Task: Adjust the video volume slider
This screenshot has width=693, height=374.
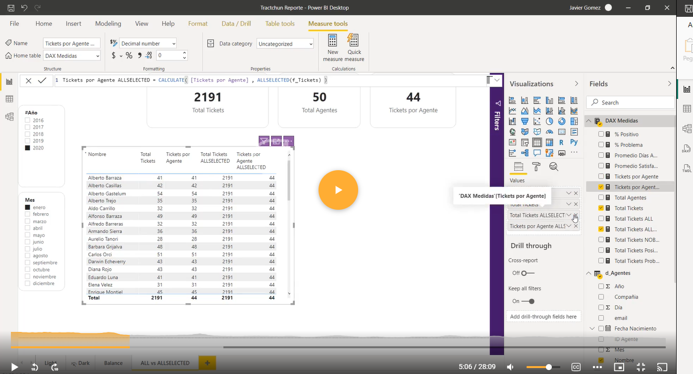Action: click(543, 367)
